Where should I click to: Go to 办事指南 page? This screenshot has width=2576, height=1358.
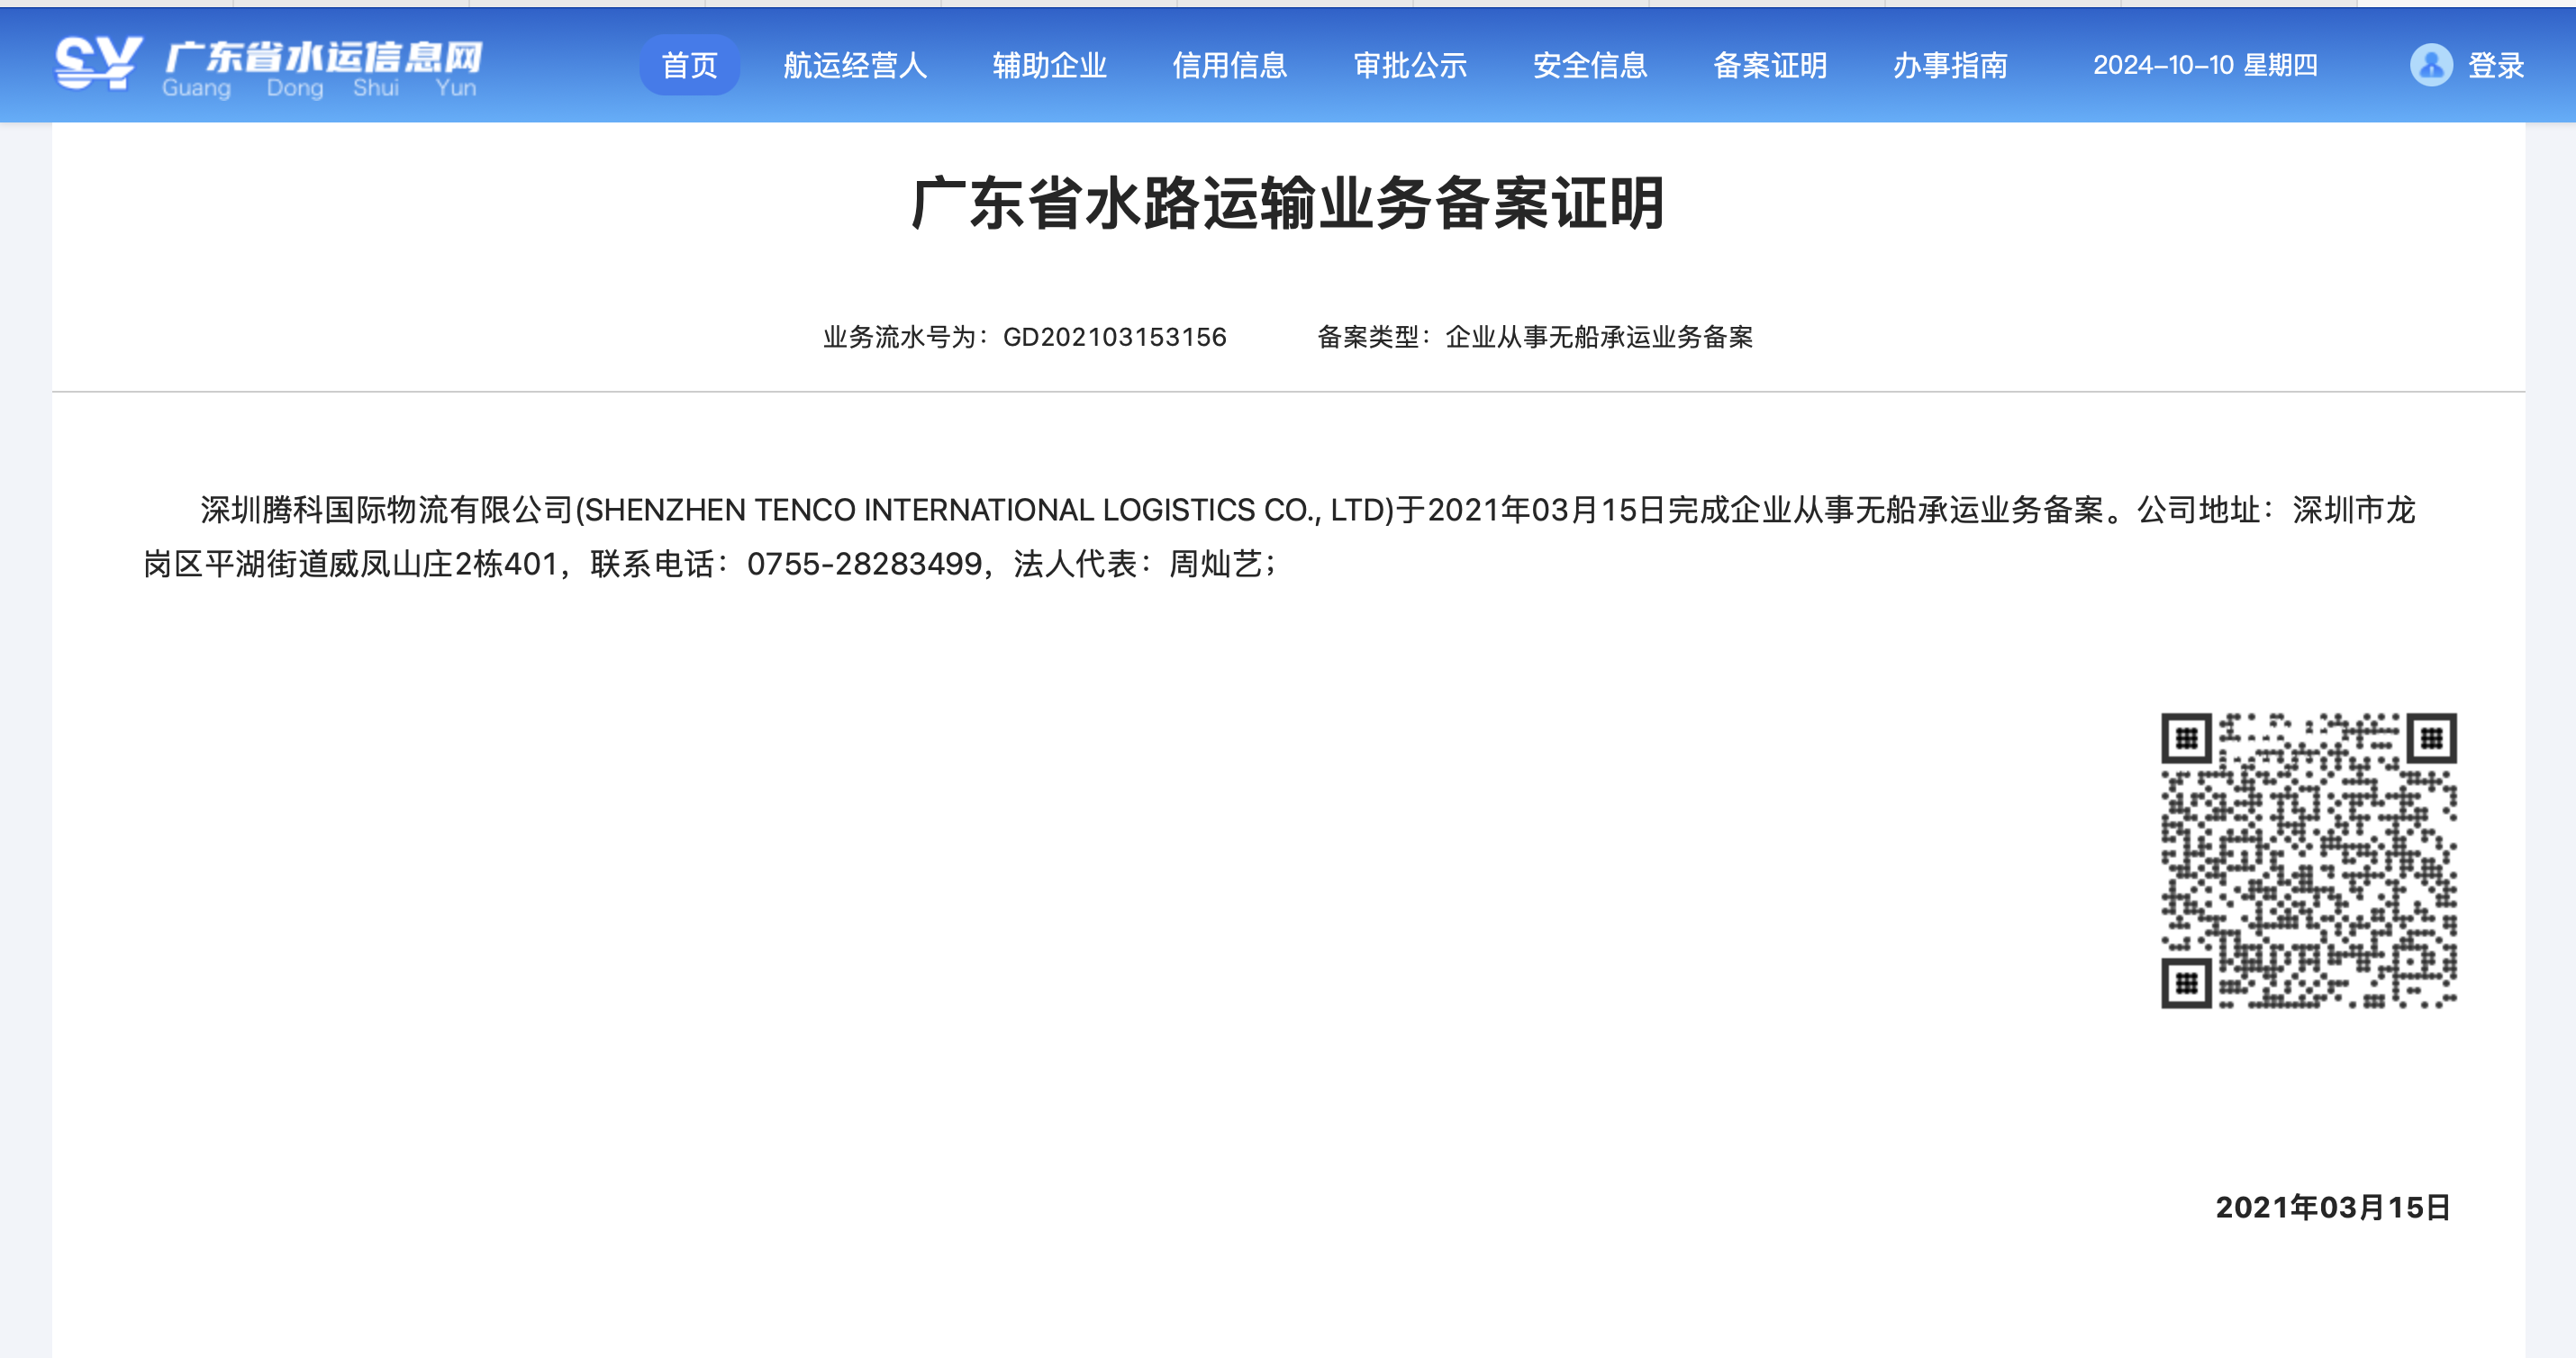pos(1950,65)
